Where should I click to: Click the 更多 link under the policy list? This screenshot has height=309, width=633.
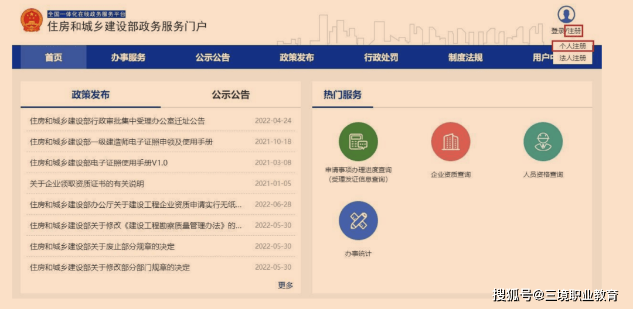click(285, 285)
